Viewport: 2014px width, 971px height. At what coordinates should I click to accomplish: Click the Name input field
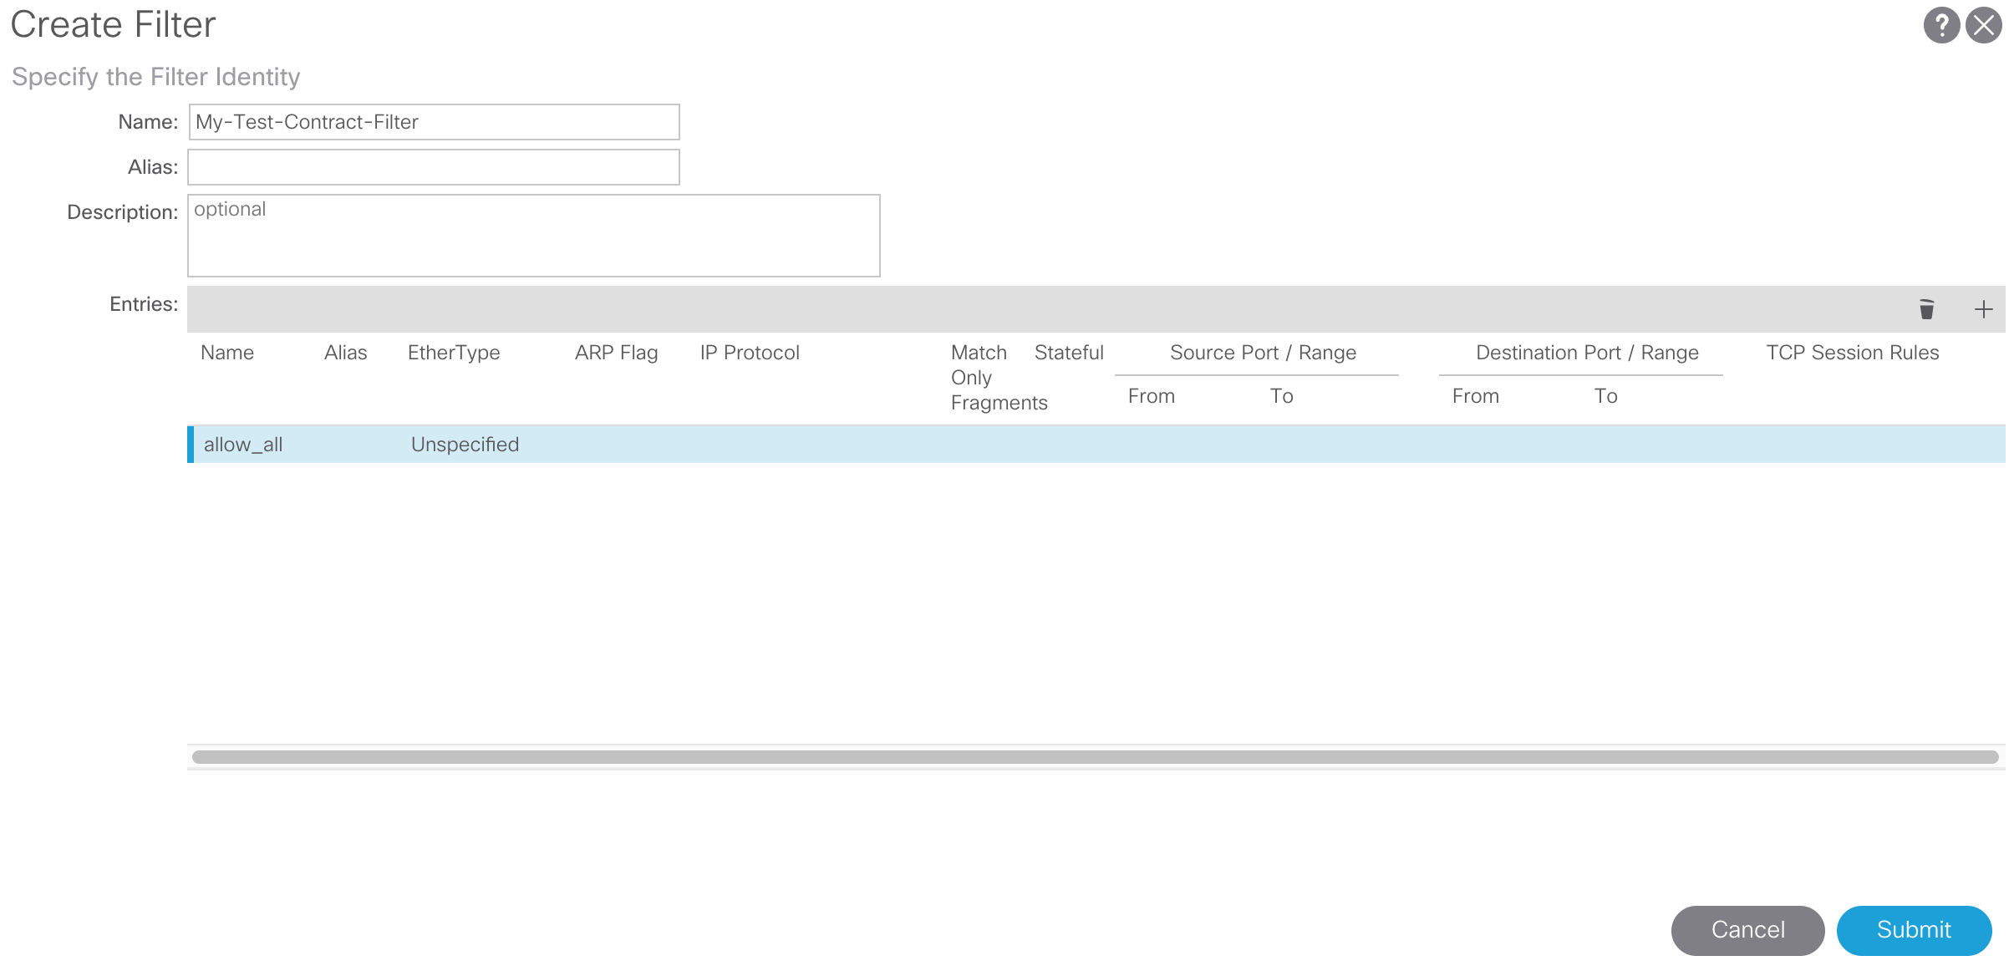click(433, 122)
